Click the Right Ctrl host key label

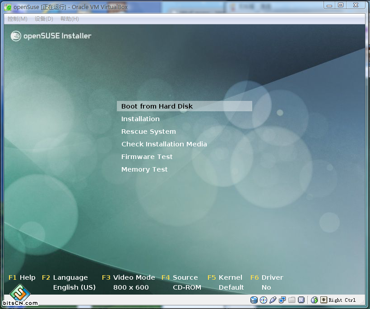(x=342, y=300)
